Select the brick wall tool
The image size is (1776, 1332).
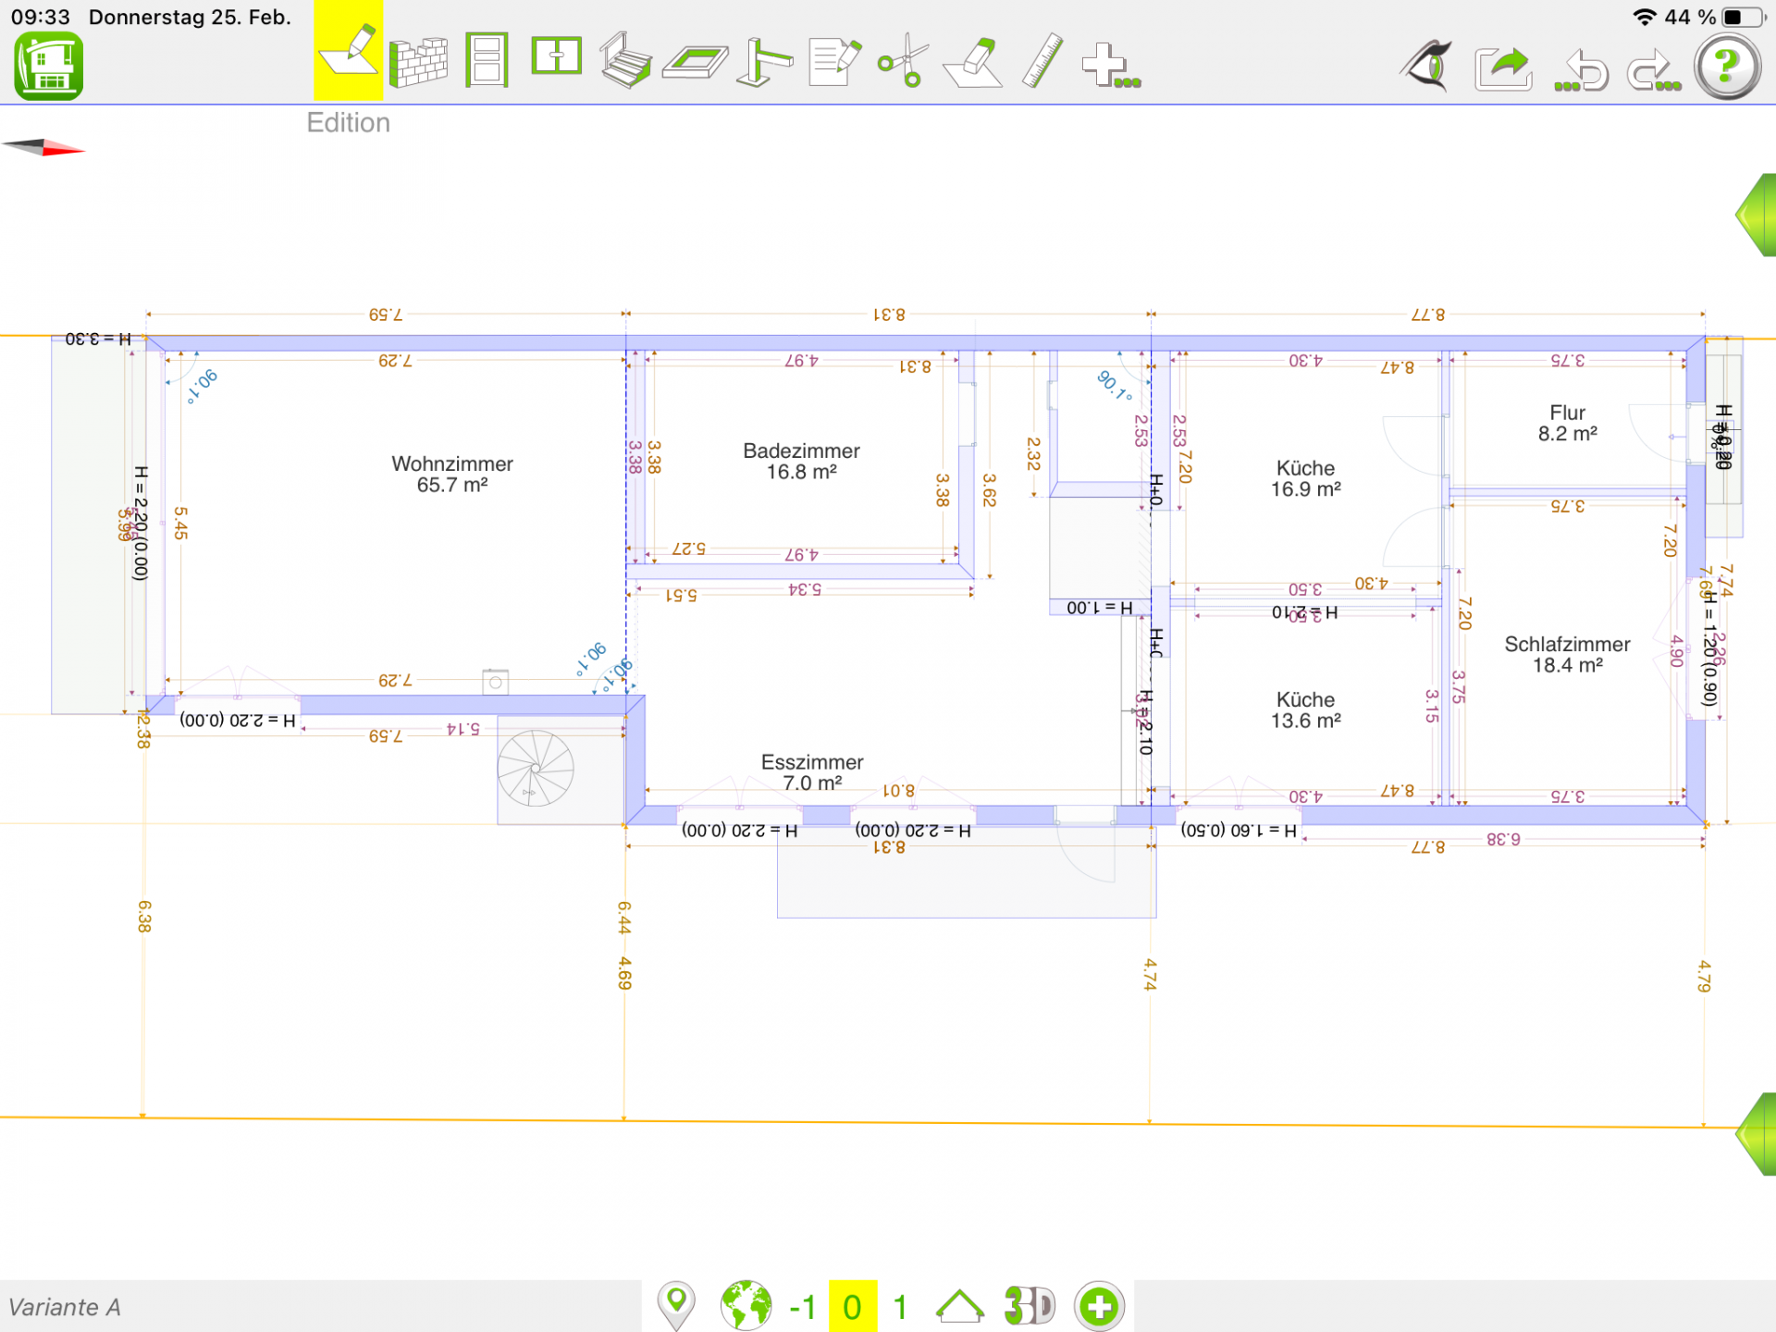point(418,62)
